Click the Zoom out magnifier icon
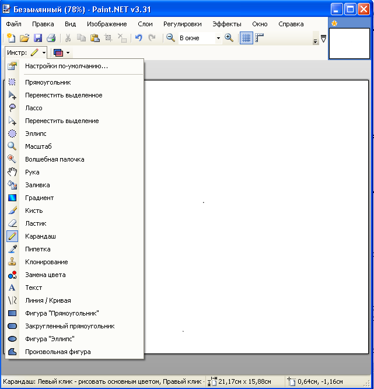 point(170,38)
